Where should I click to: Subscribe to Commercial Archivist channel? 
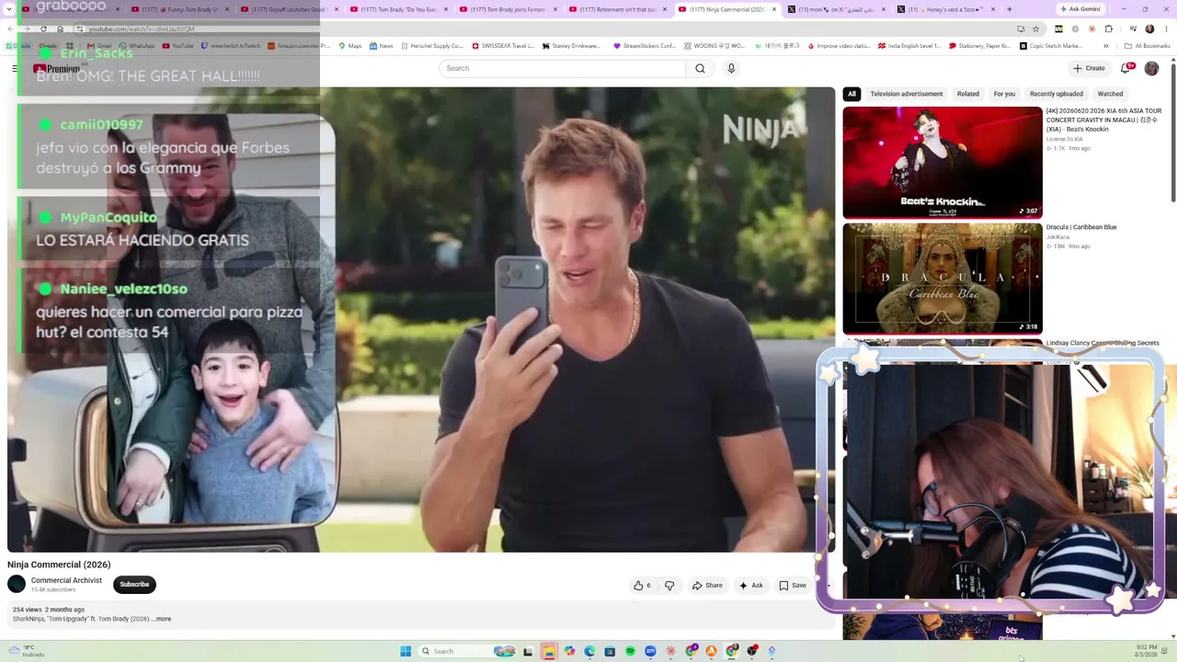134,585
